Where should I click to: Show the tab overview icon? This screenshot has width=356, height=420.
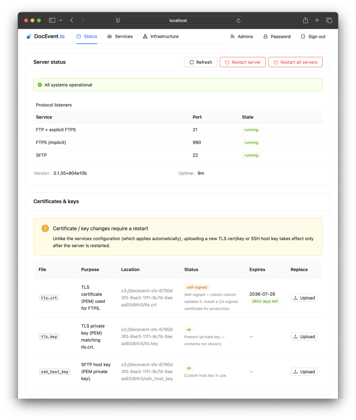(x=329, y=20)
